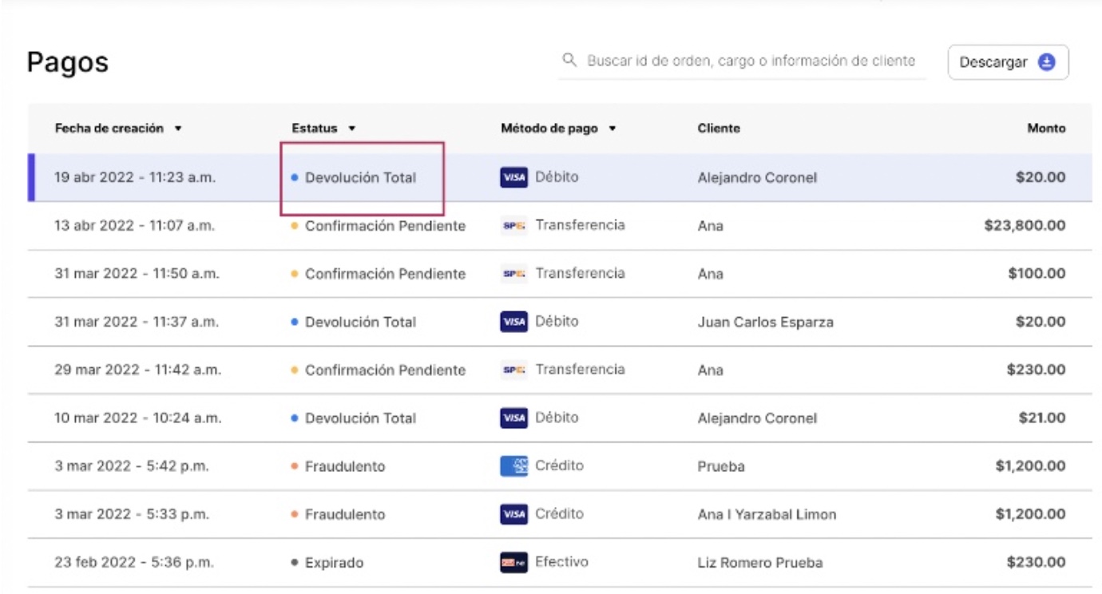1102x594 pixels.
Task: Click Visa icon in Juan Carlos Esparza row
Action: (x=513, y=322)
